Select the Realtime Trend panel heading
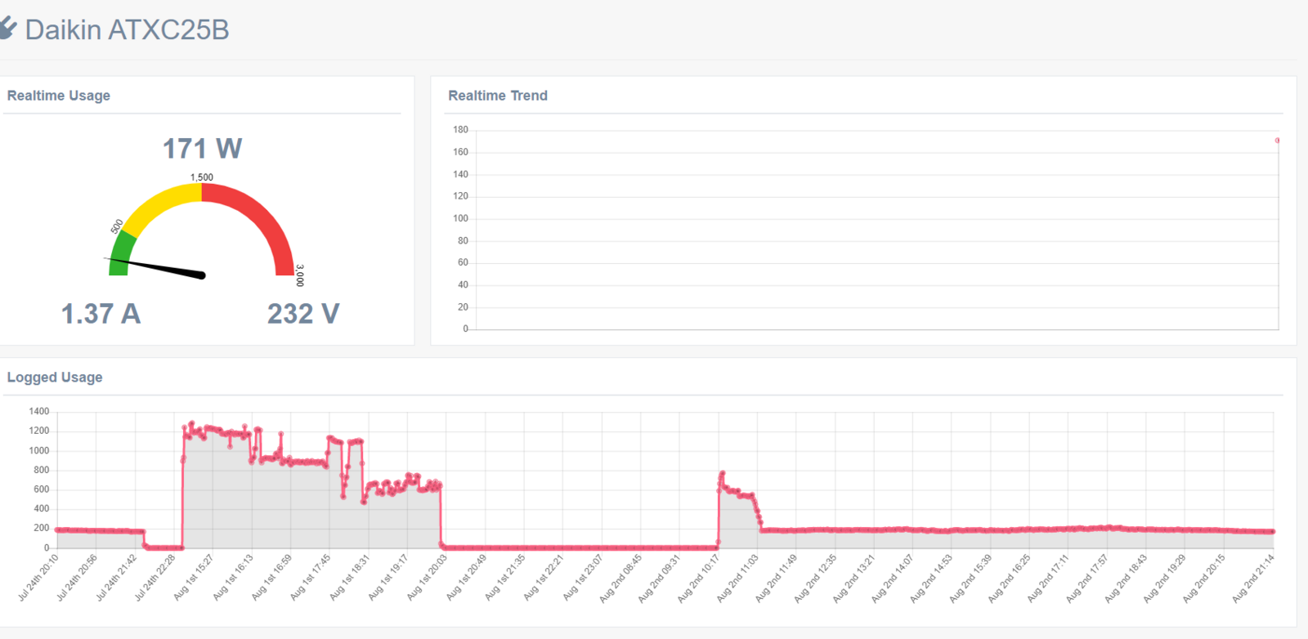Viewport: 1308px width, 639px height. (498, 96)
